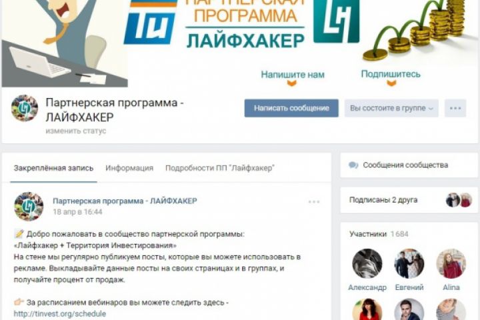
Task: Select the Закреплённая запись tab
Action: point(53,168)
